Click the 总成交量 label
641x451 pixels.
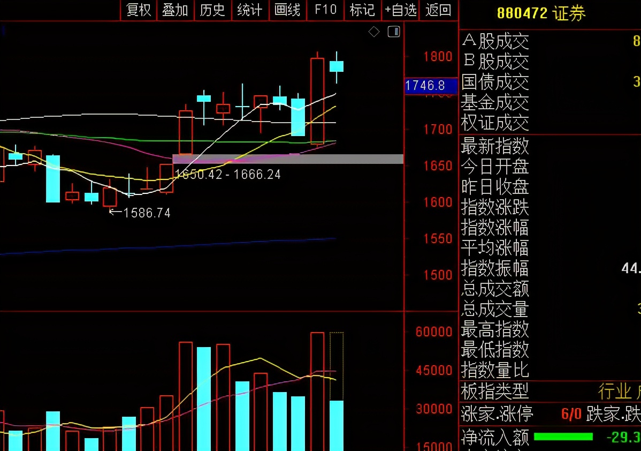[x=494, y=309]
